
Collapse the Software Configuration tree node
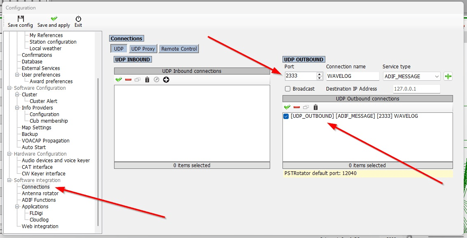[9, 88]
